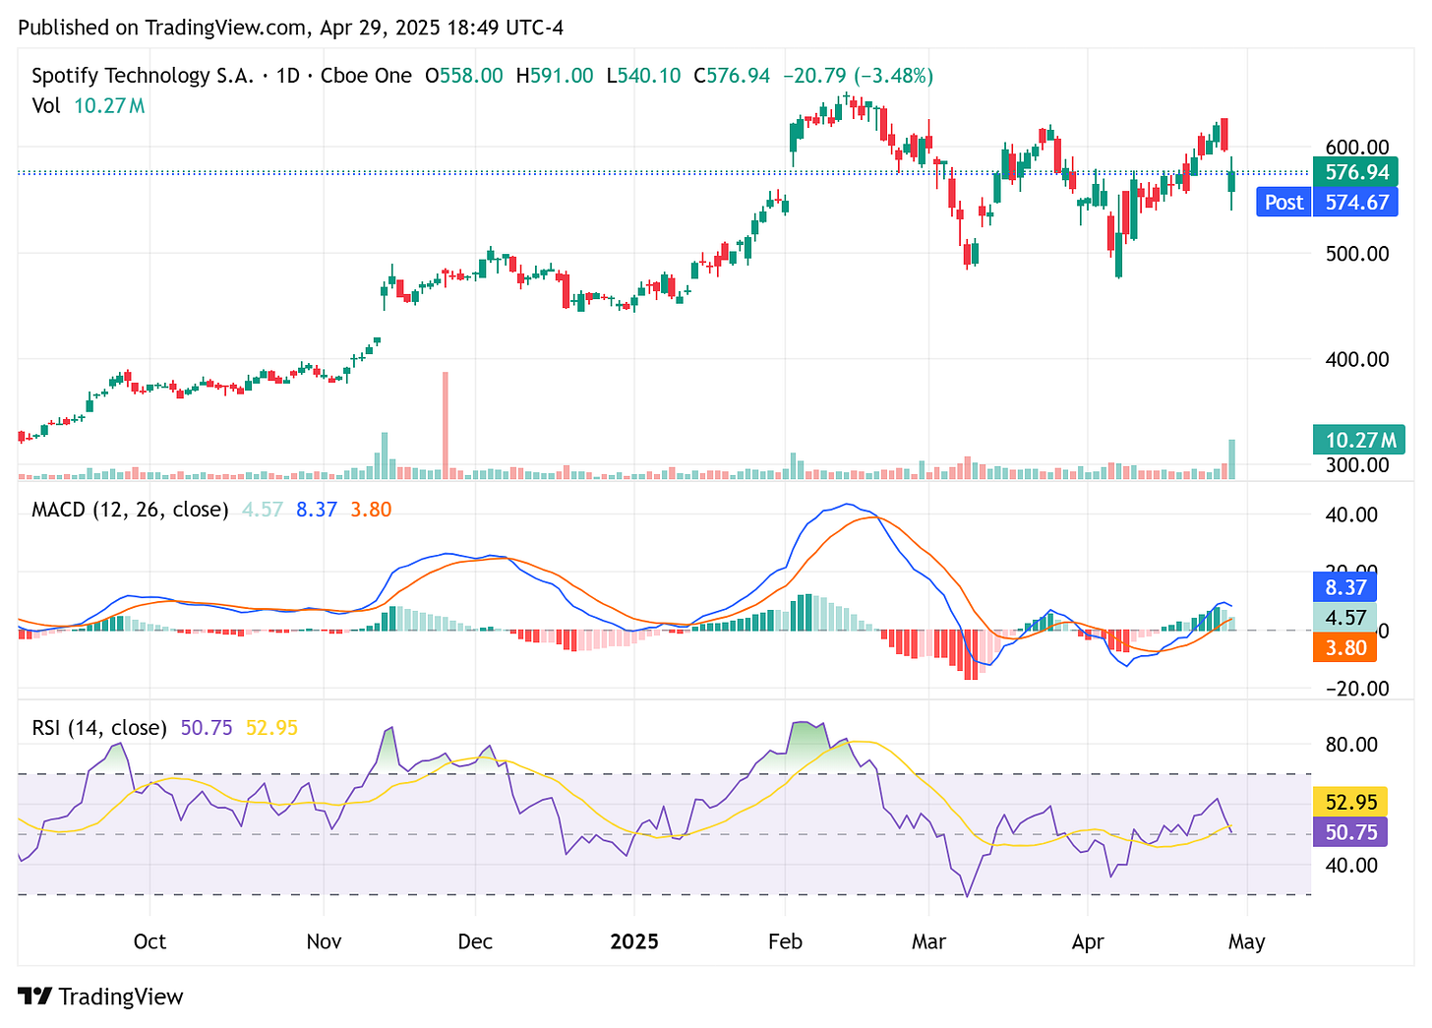Click the 10.27M volume value tag

tap(1358, 440)
